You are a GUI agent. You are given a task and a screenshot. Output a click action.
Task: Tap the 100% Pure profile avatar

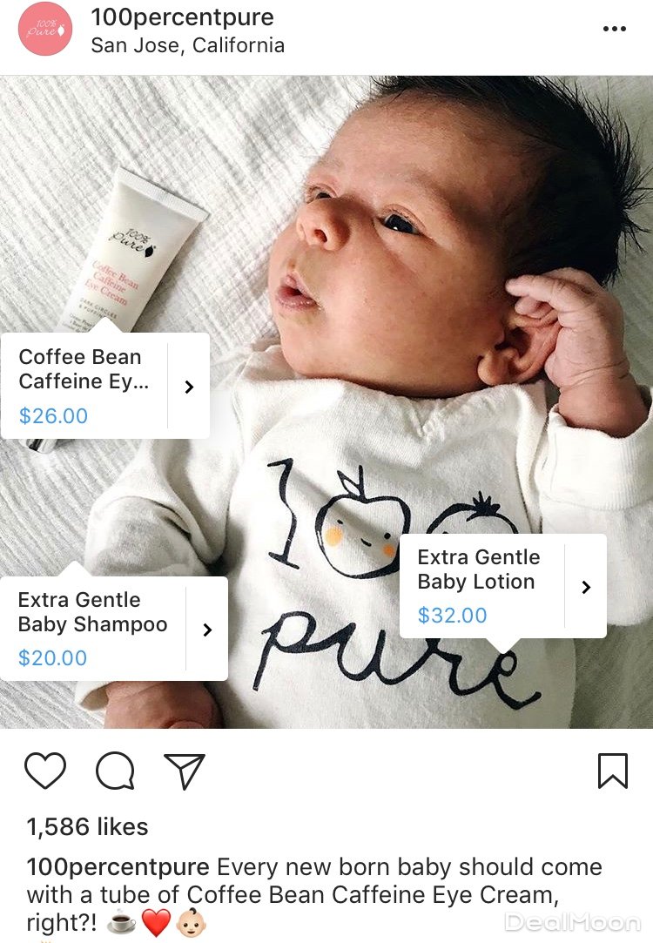point(45,29)
